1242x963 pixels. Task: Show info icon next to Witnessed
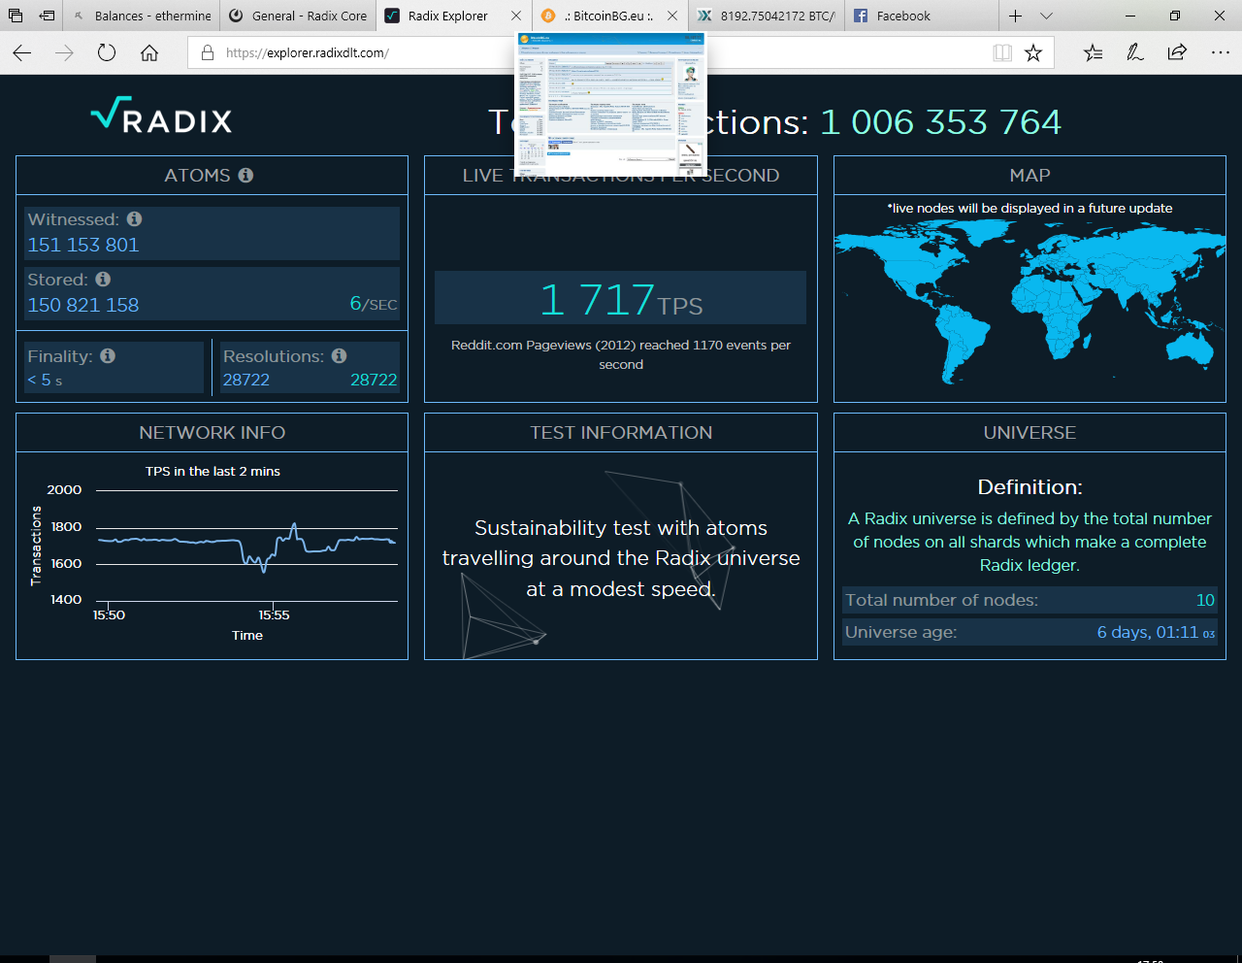[x=134, y=219]
